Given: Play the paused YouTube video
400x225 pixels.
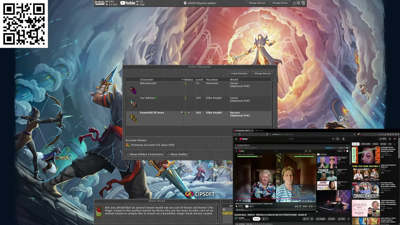Looking at the screenshot, I should pos(237,200).
